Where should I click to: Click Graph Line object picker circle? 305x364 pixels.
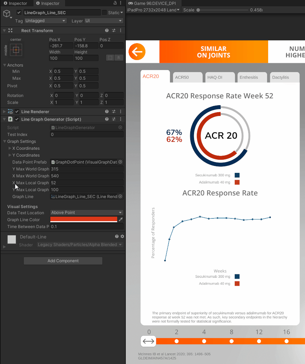click(x=120, y=197)
